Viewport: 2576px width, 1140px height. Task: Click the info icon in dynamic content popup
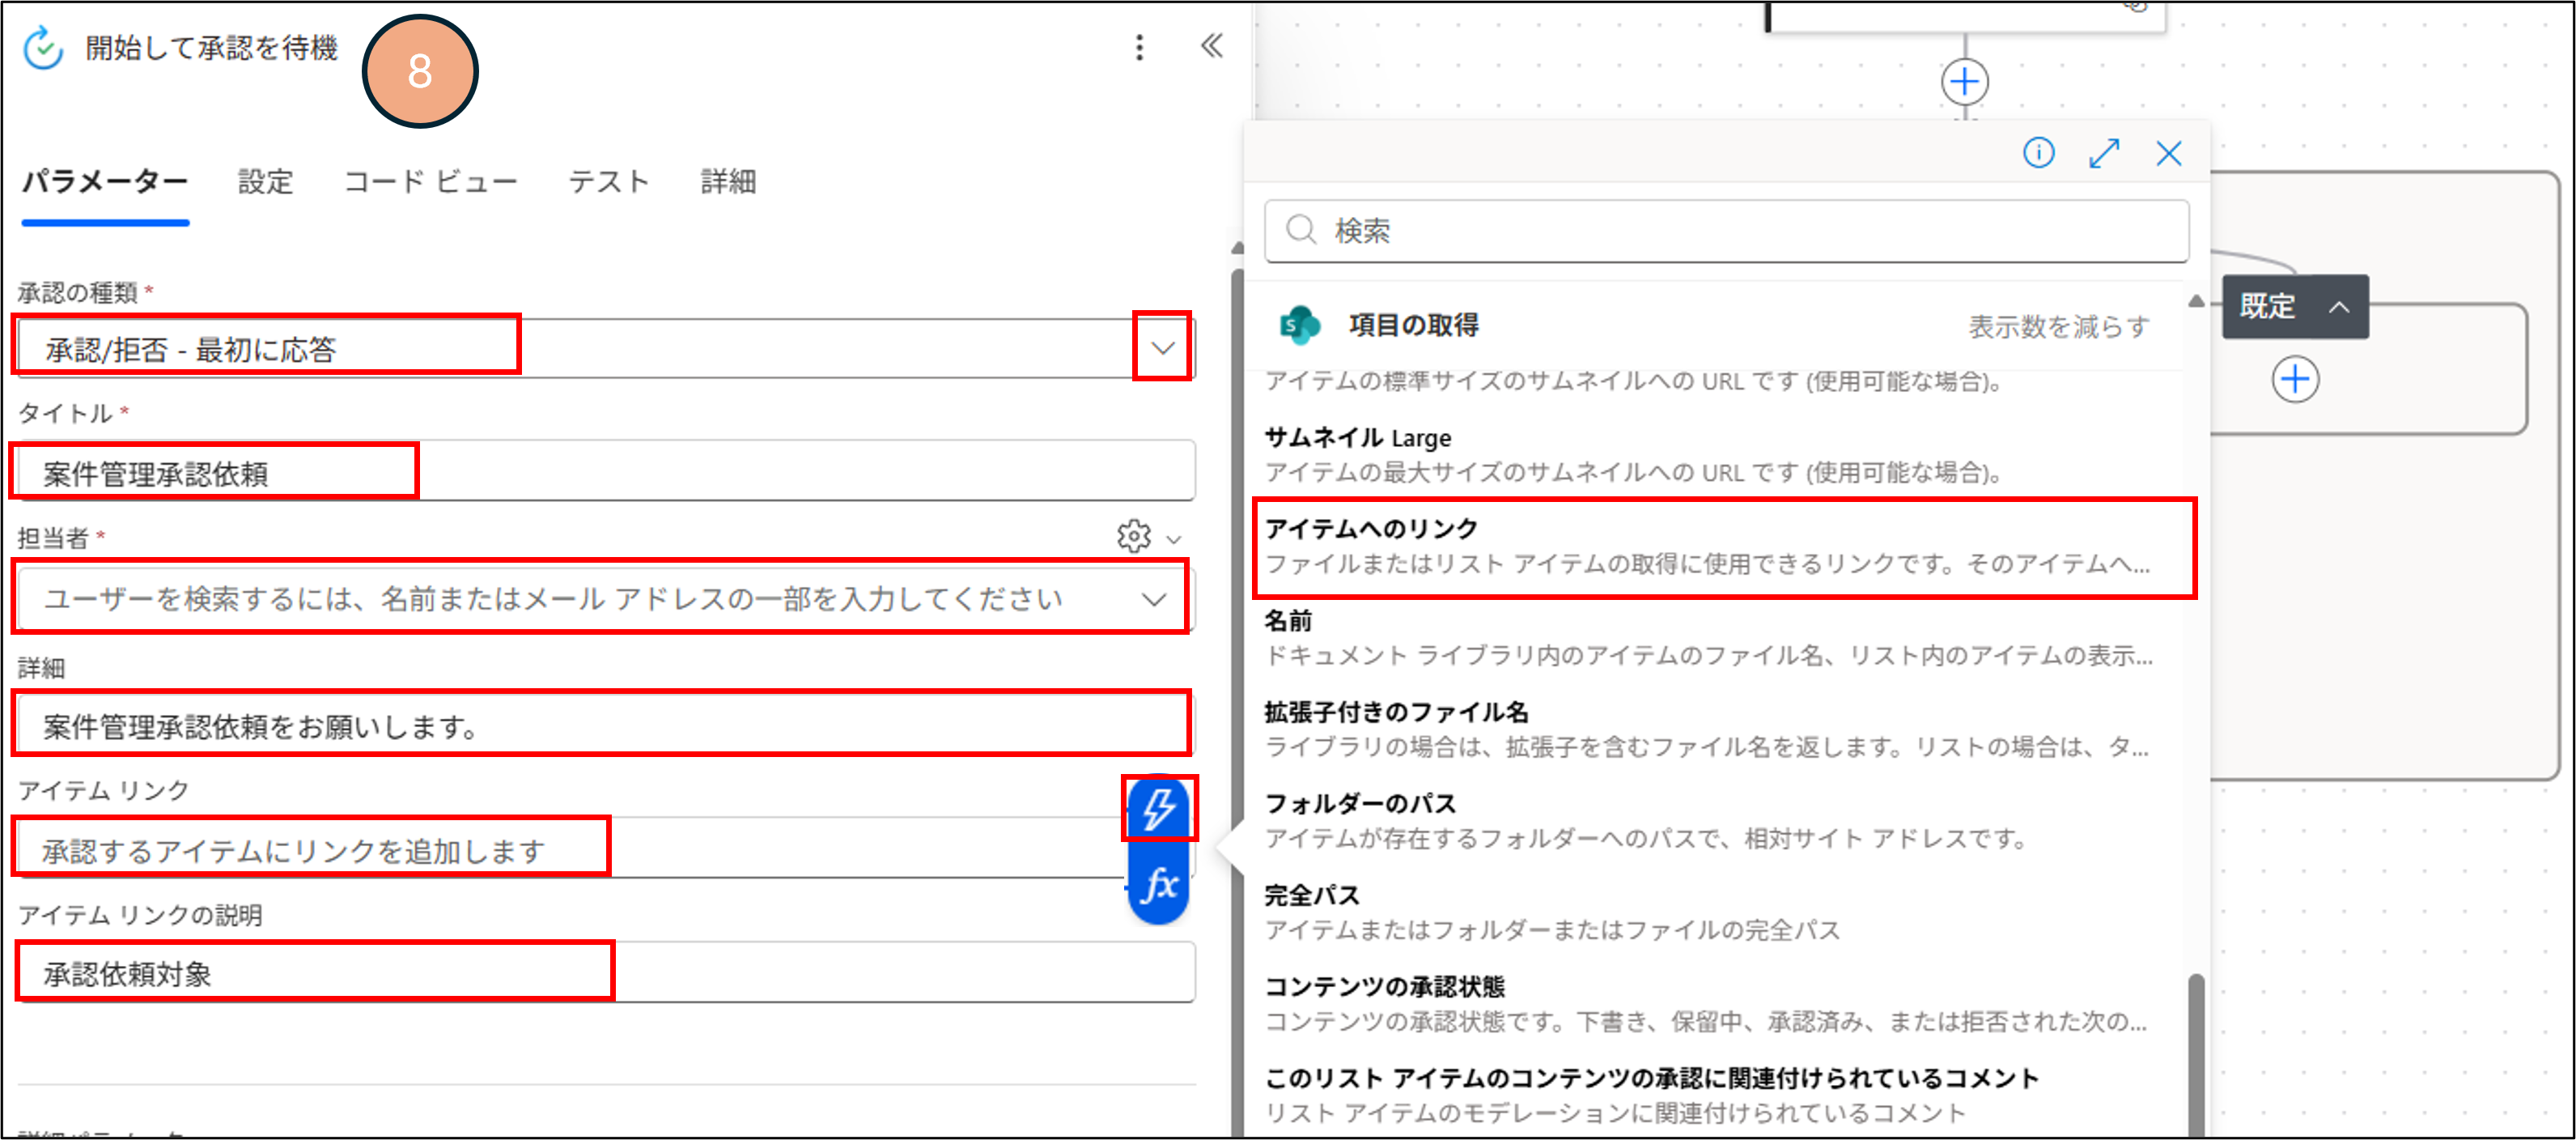point(2038,153)
